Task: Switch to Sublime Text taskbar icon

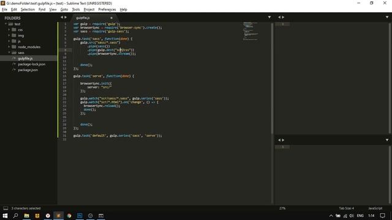Action: (x=59, y=216)
